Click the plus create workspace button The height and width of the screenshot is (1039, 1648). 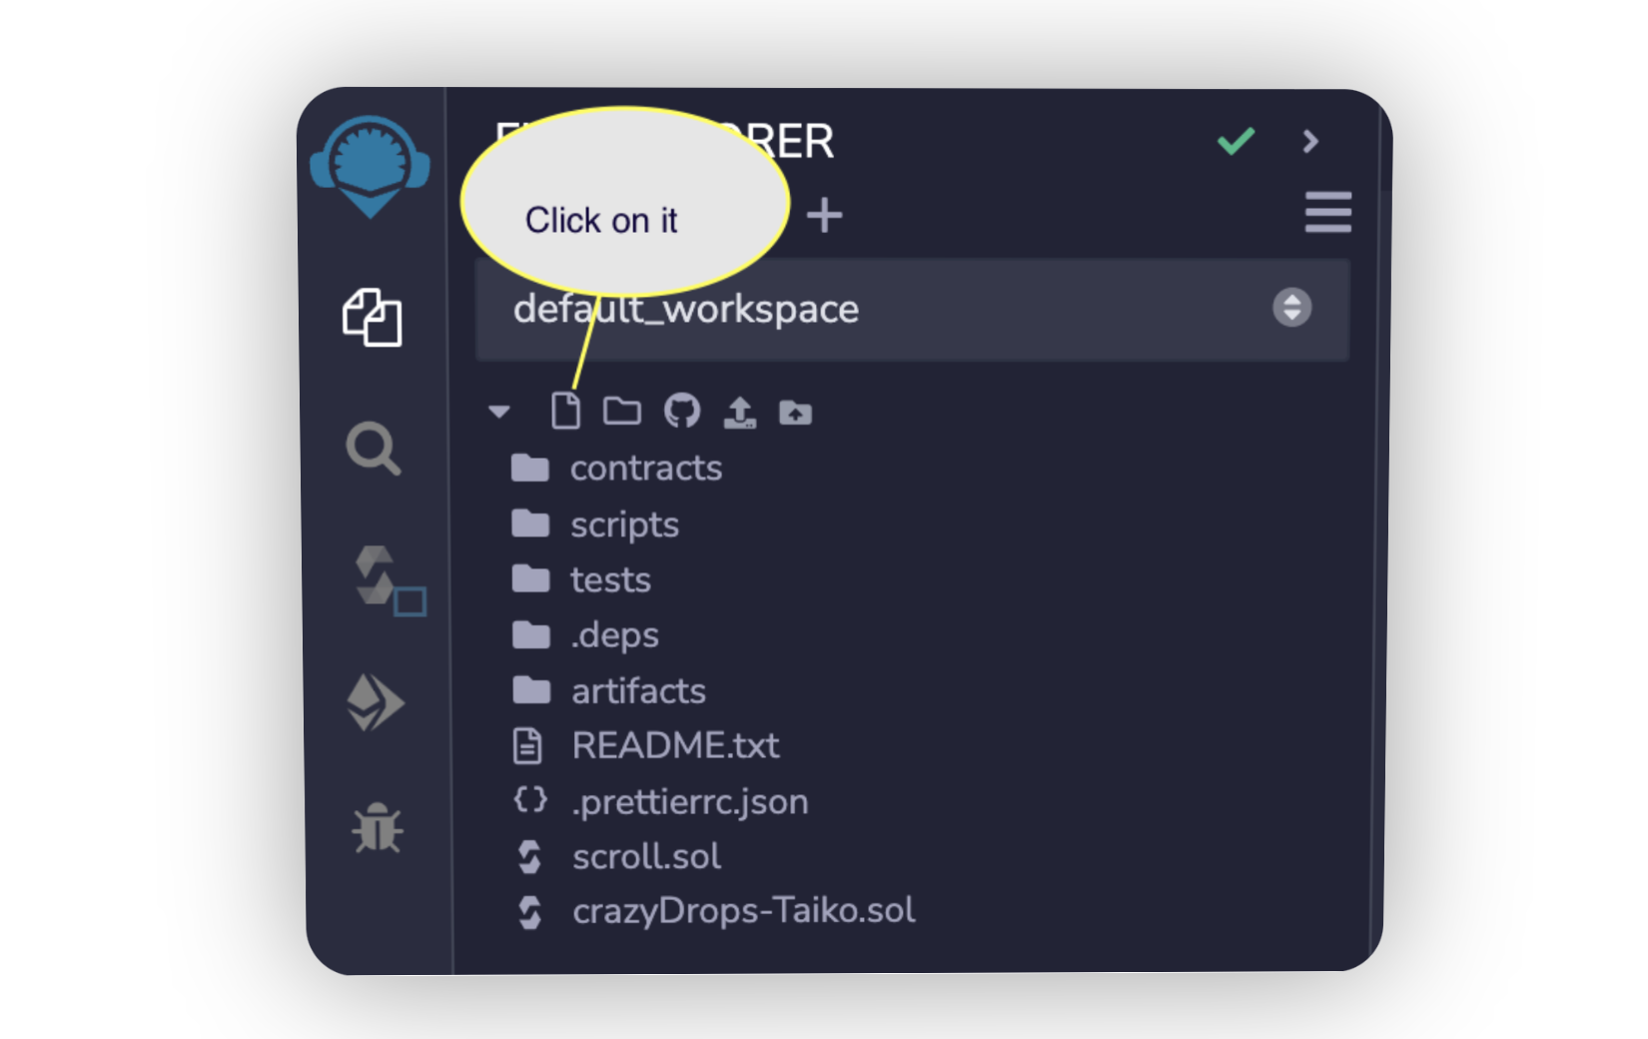click(x=825, y=215)
